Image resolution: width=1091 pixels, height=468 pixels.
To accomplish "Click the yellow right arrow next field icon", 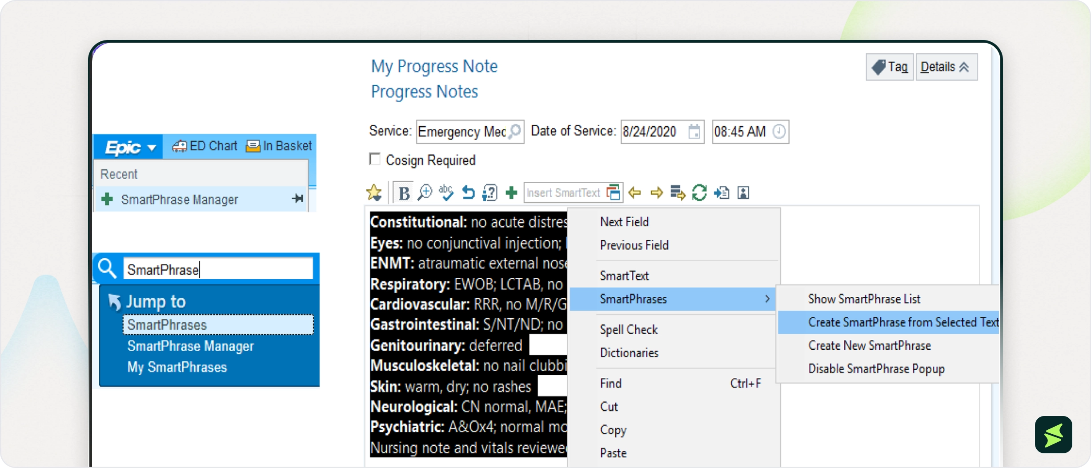I will (657, 192).
